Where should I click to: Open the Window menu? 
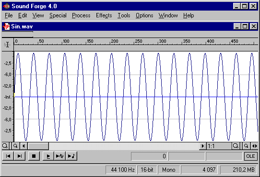click(x=168, y=15)
